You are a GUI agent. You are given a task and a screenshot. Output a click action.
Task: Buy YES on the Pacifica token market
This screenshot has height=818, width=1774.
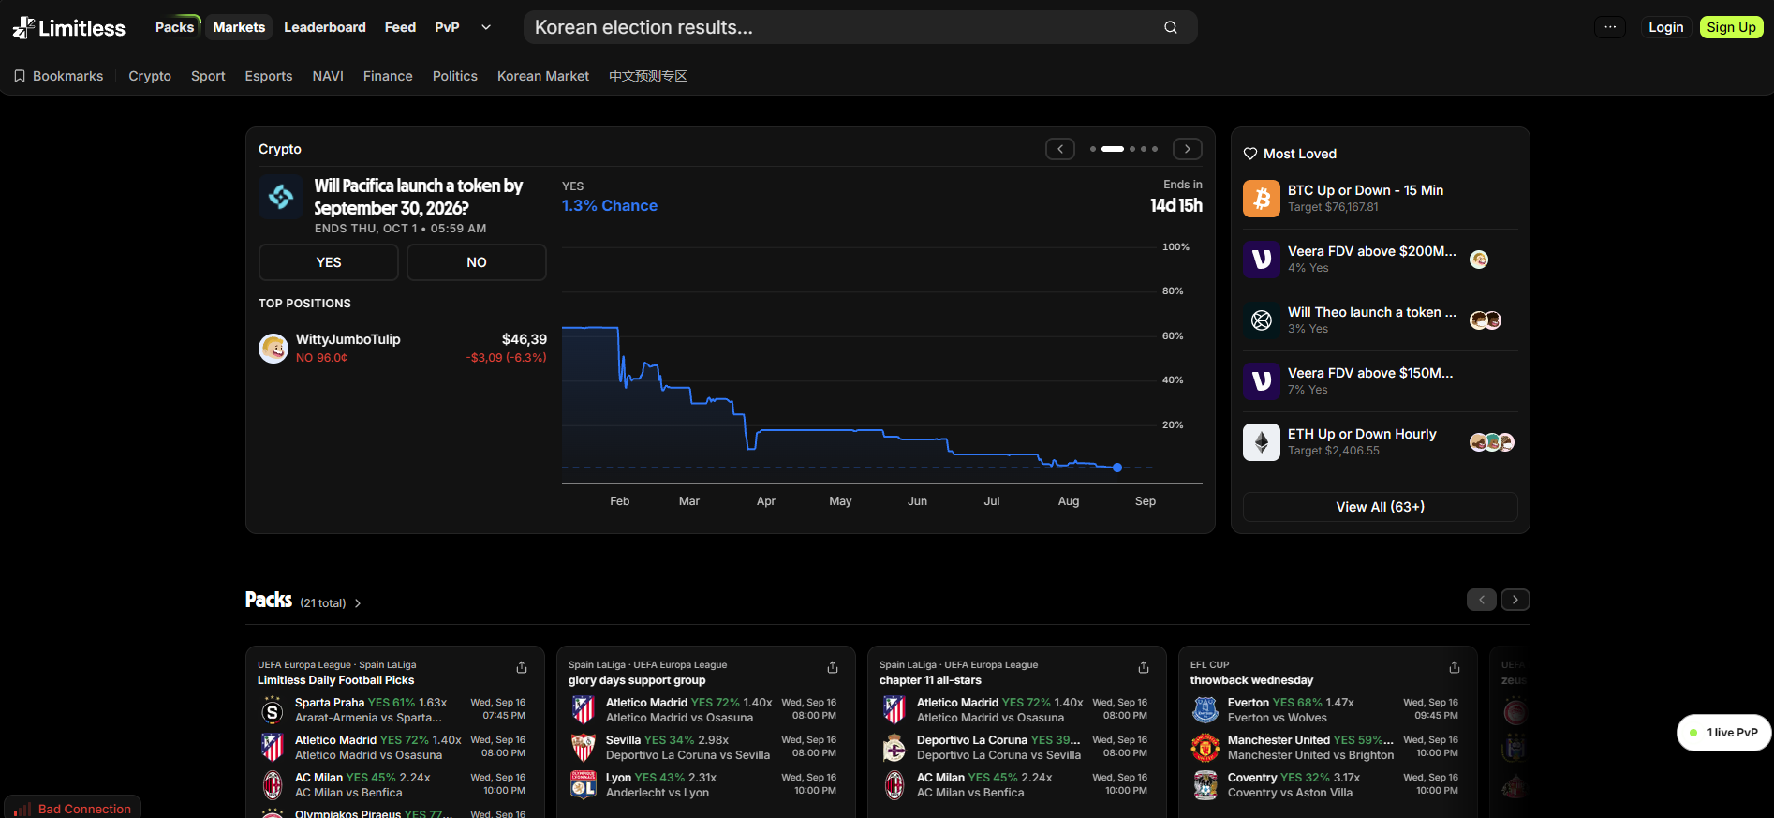click(329, 262)
